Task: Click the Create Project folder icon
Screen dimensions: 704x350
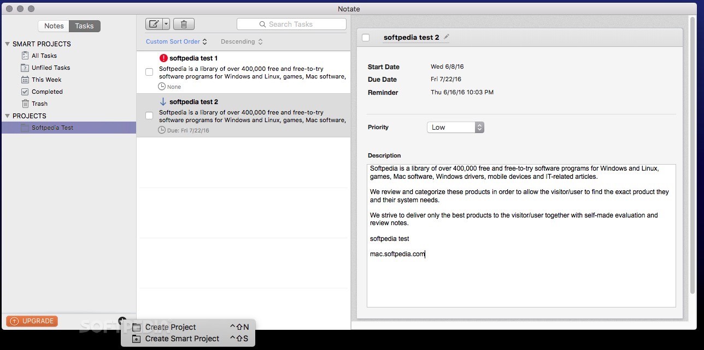Action: (x=137, y=327)
